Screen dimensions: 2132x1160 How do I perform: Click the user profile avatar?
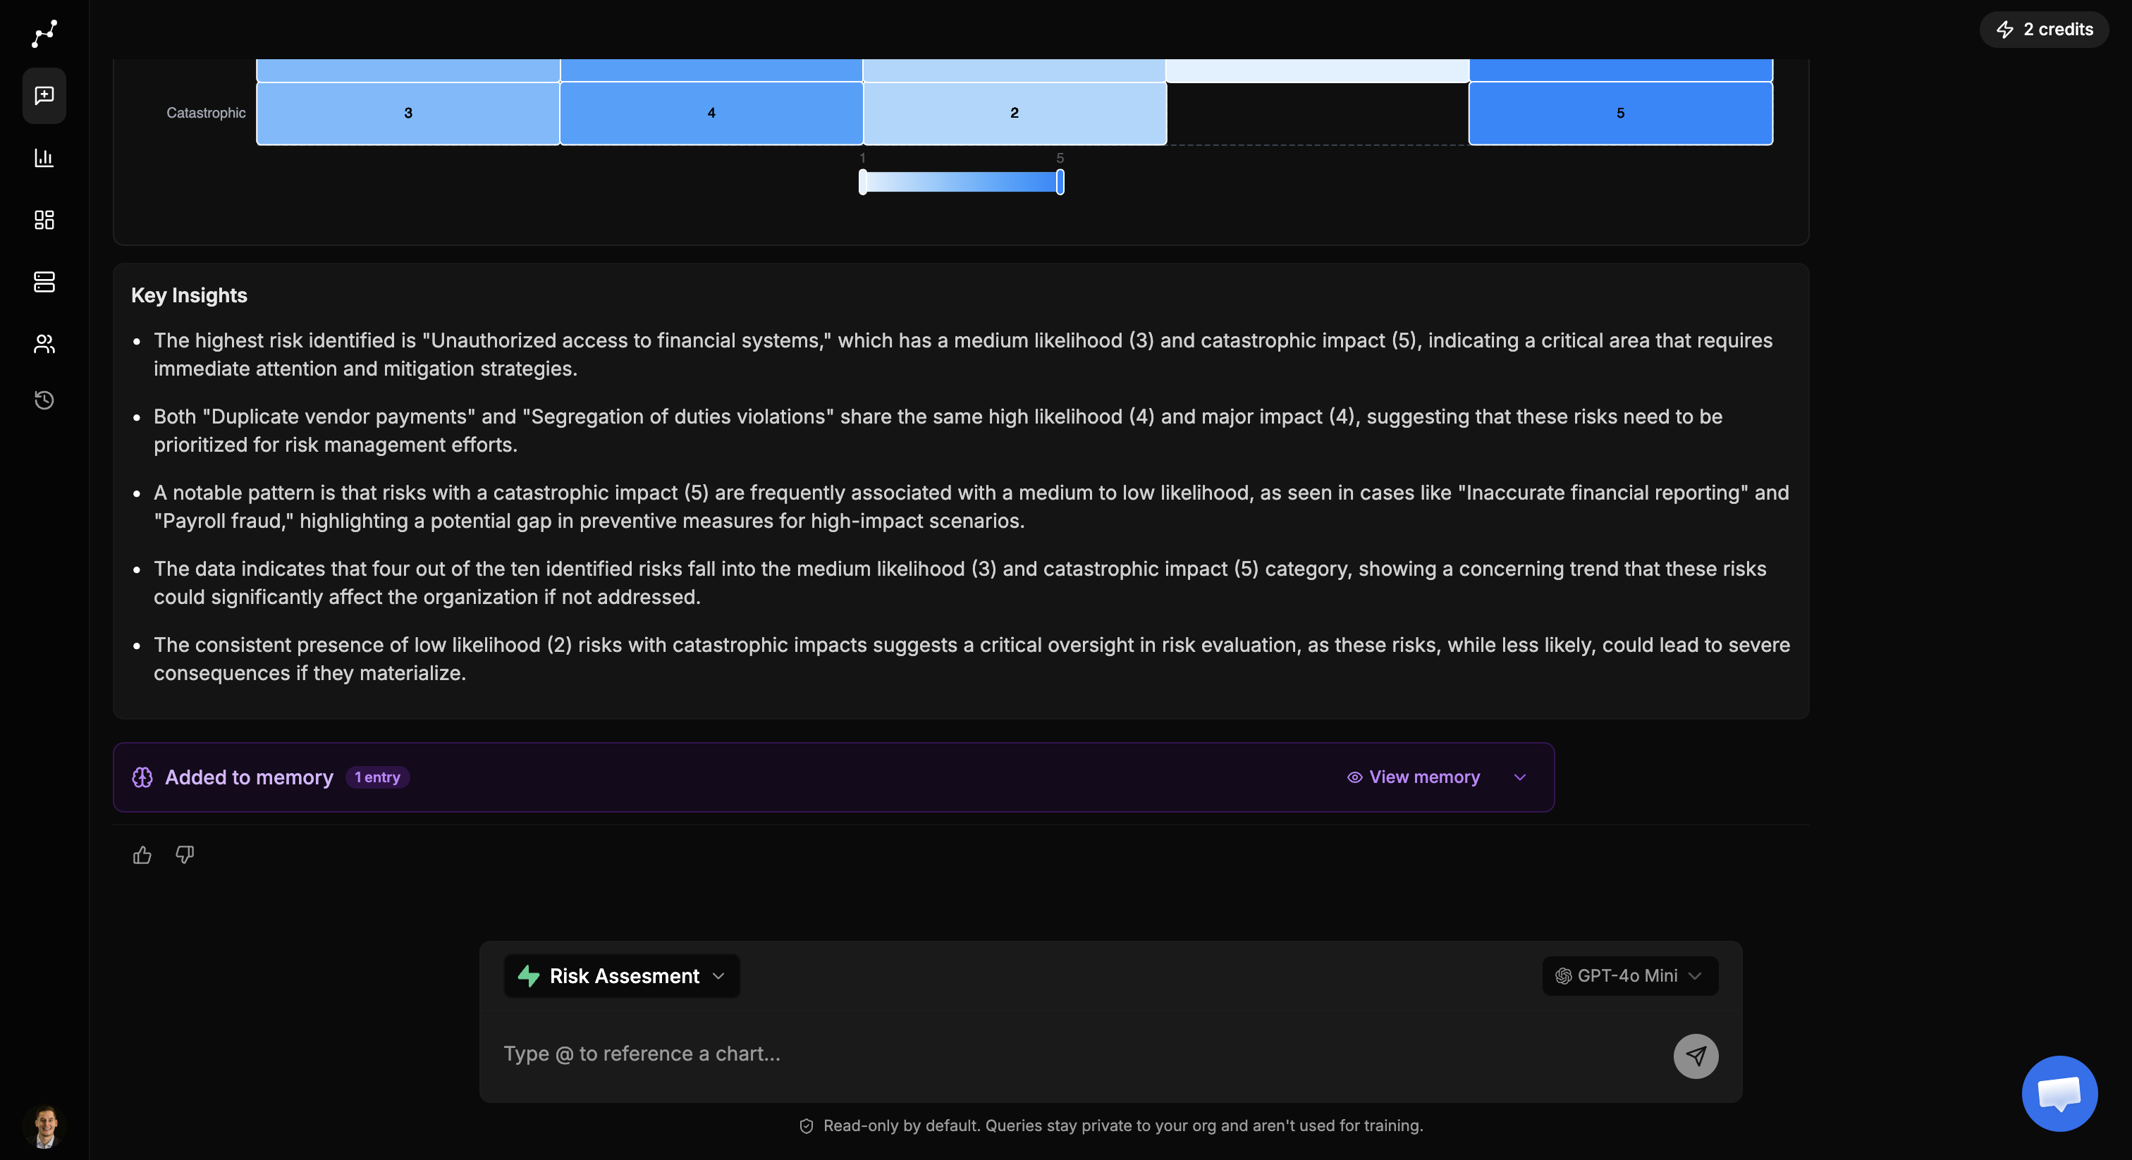point(44,1126)
